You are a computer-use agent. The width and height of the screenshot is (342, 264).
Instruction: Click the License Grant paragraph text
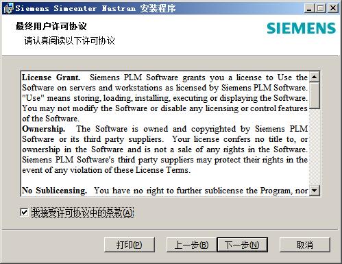coord(164,98)
